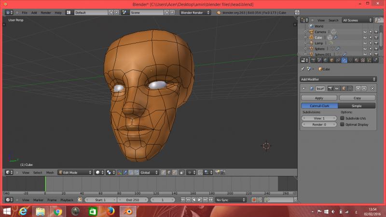Screen dimensions: 386x217
Task: Click the Blender icon in Windows taskbar
Action: coord(129,211)
